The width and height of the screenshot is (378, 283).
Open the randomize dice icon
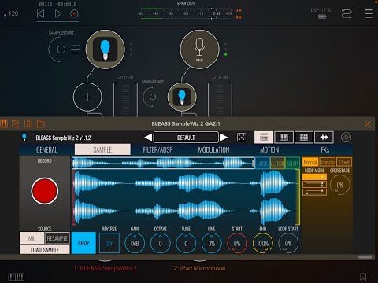242,138
